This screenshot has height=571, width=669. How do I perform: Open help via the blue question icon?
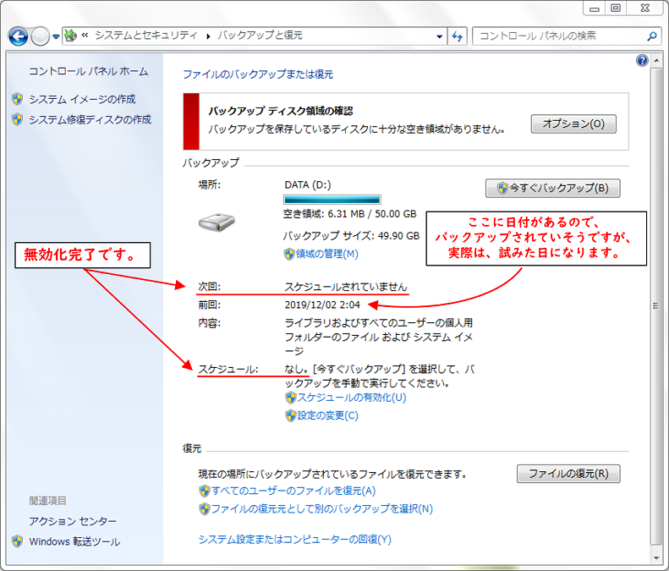click(x=642, y=61)
